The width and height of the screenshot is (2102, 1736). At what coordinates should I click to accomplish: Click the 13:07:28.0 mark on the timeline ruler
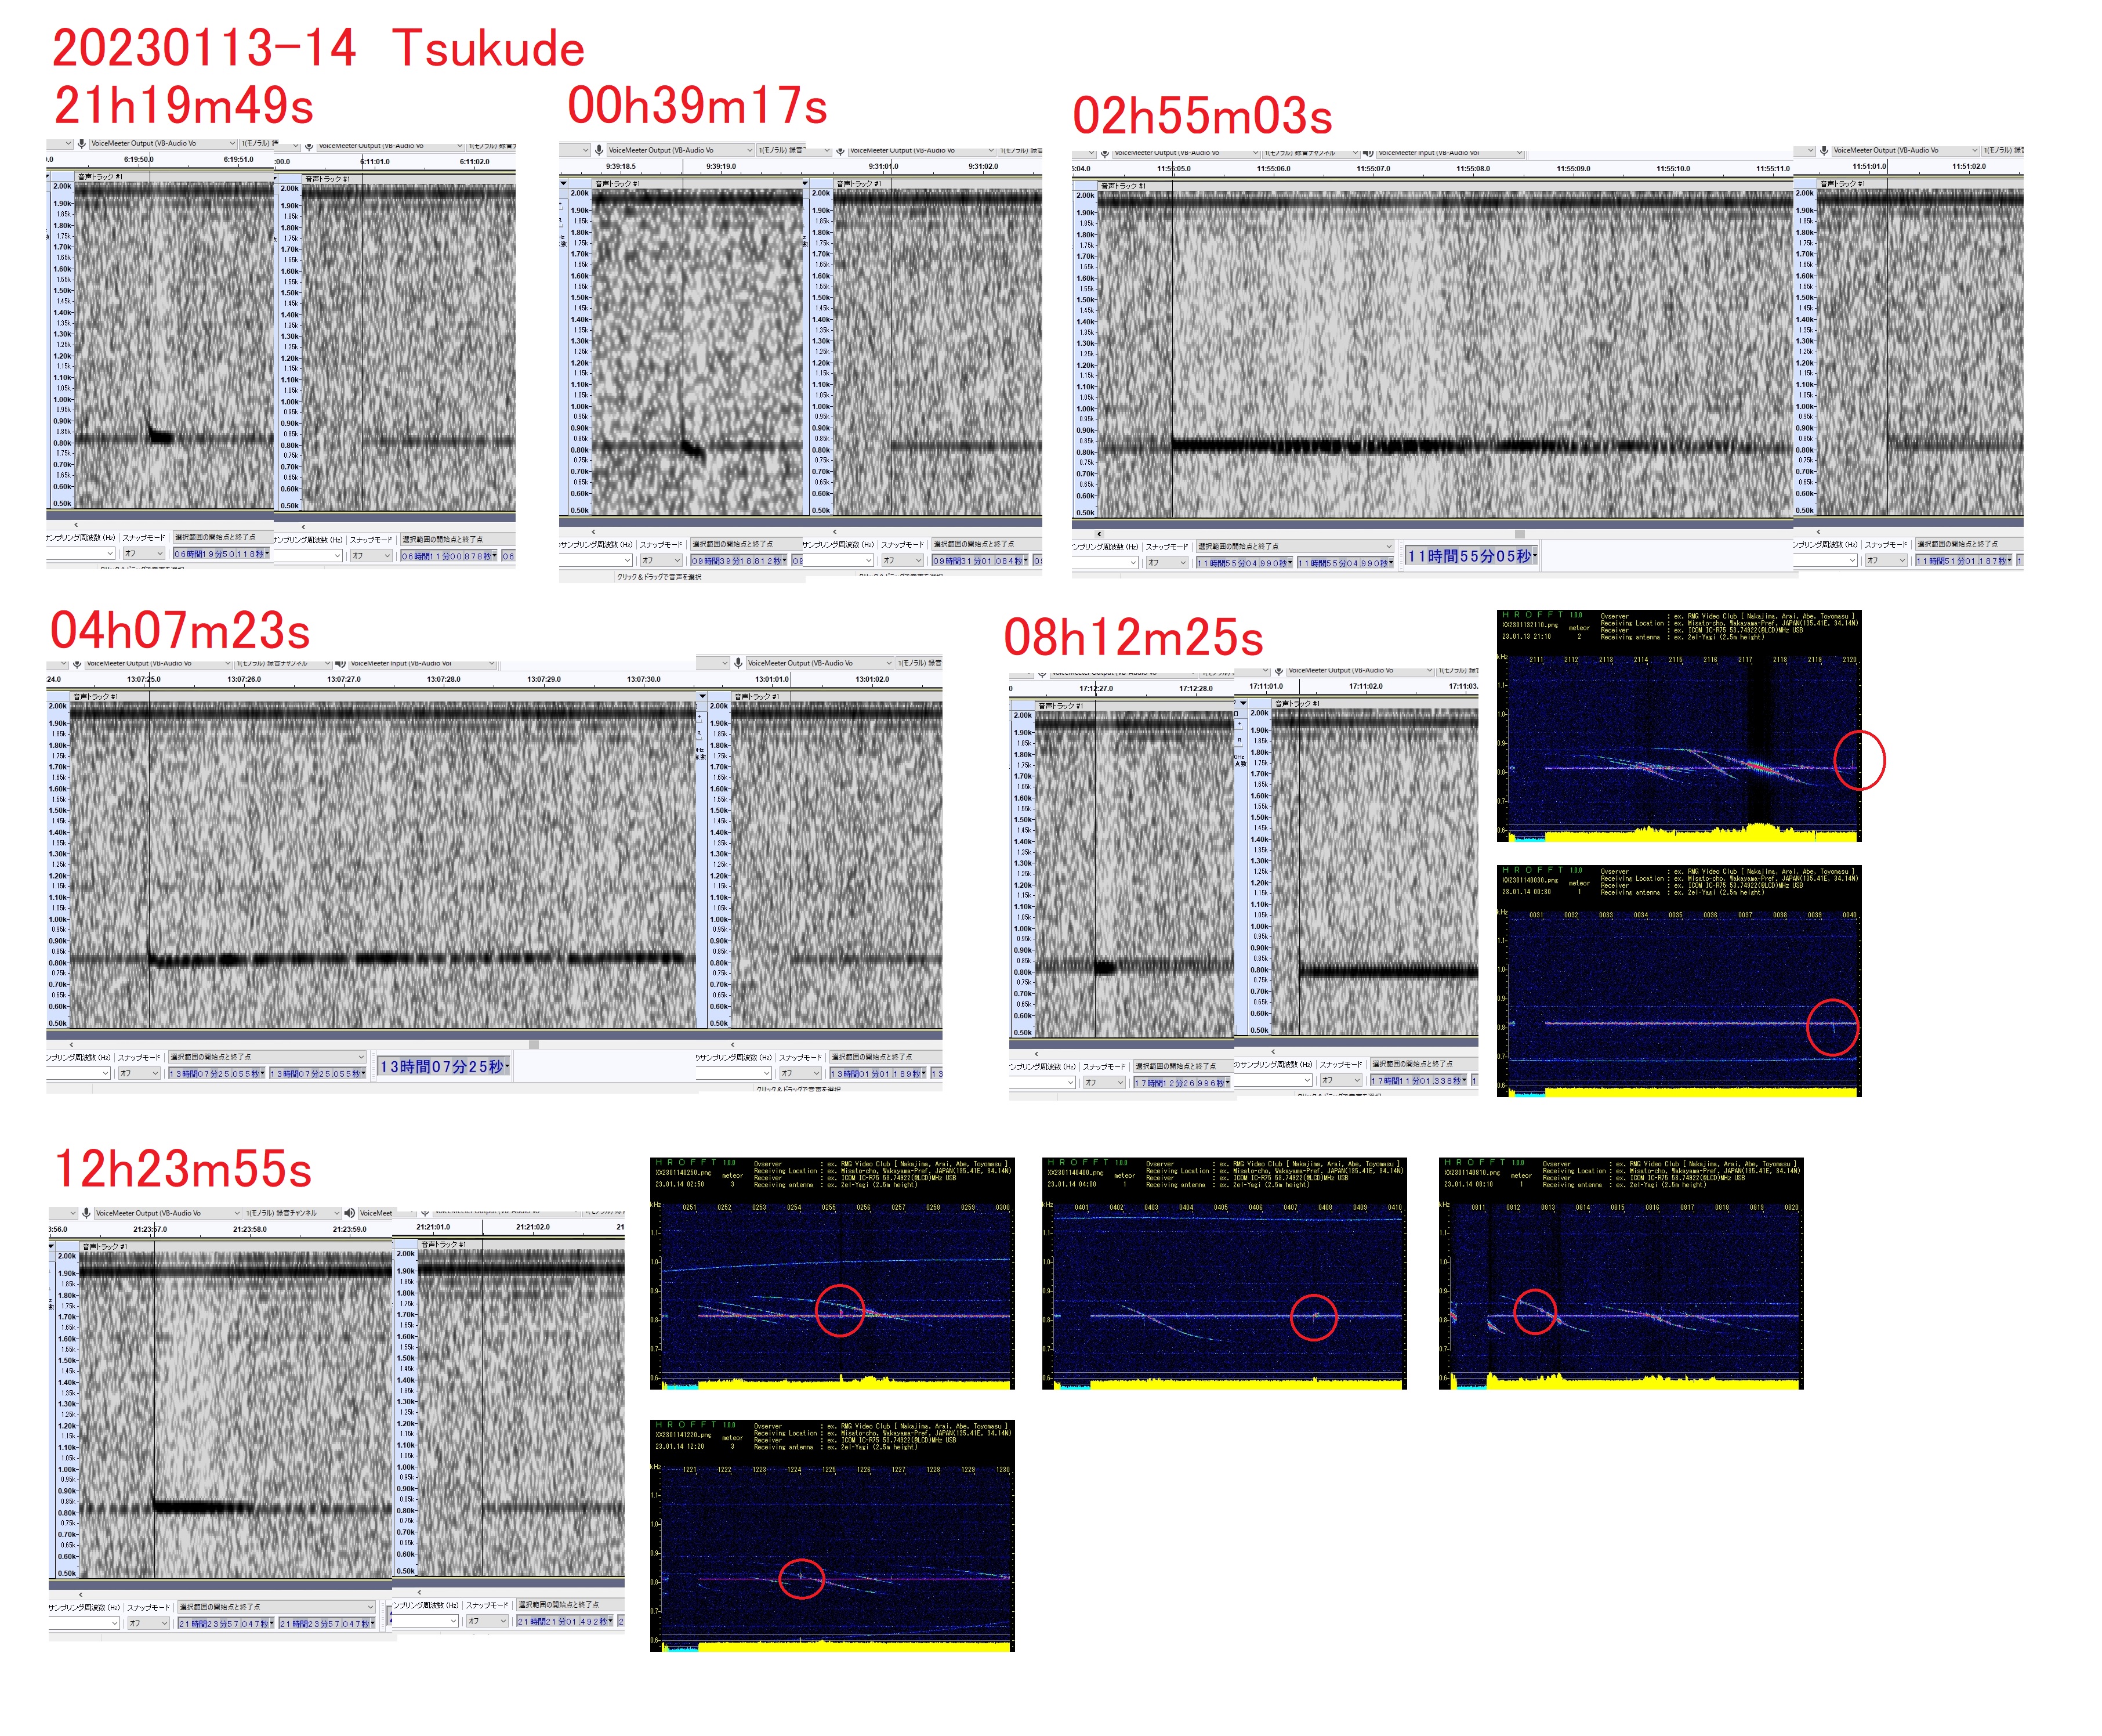(444, 679)
